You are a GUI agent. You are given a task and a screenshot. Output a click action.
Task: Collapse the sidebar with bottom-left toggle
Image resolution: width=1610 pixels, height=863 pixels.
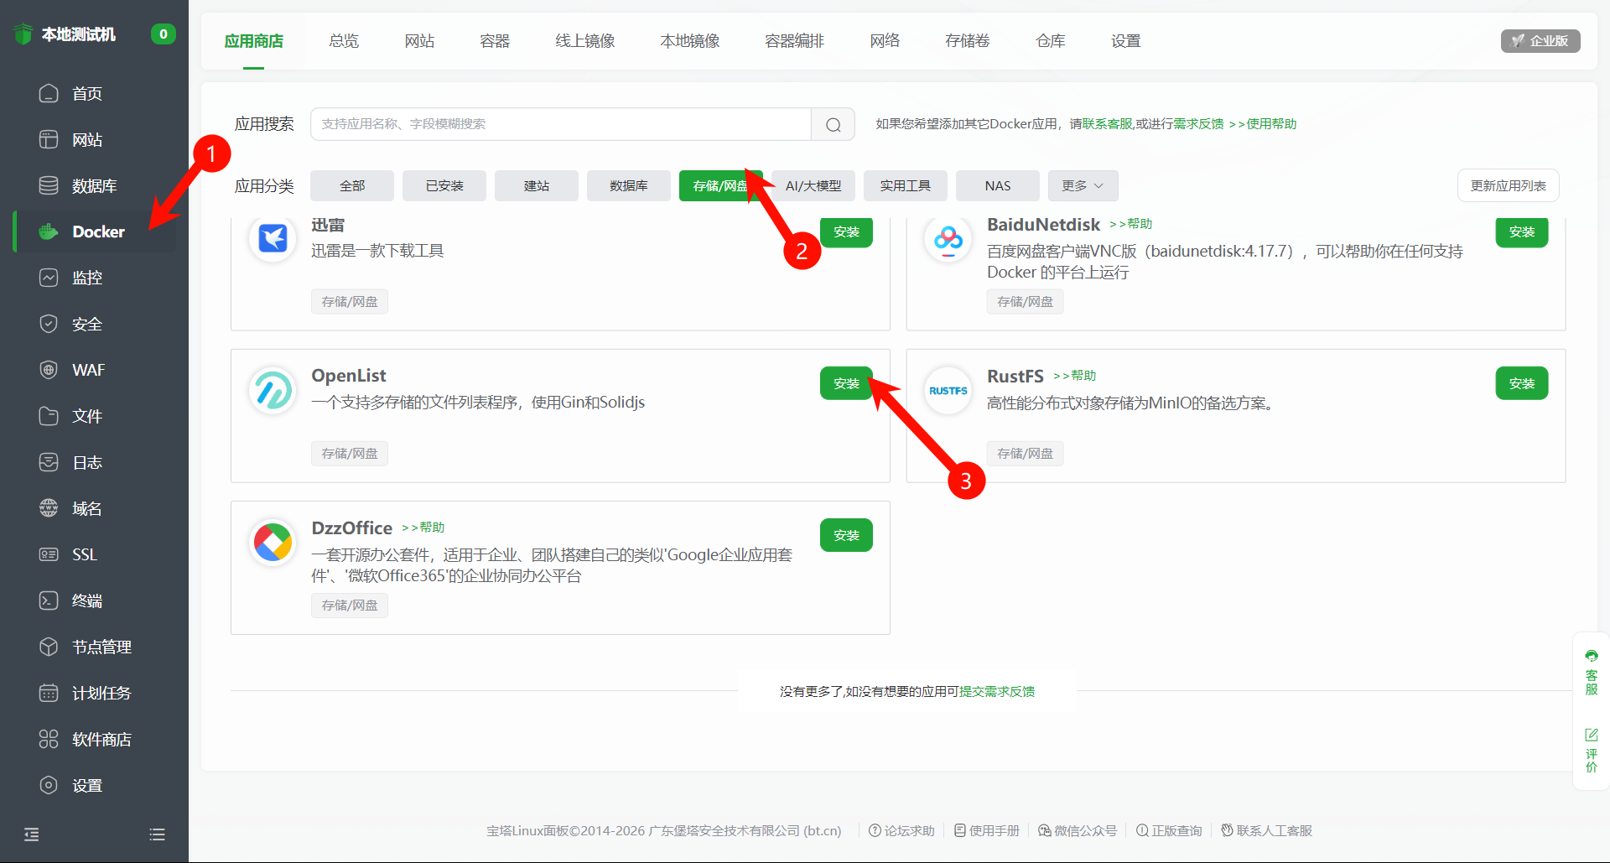[x=31, y=834]
